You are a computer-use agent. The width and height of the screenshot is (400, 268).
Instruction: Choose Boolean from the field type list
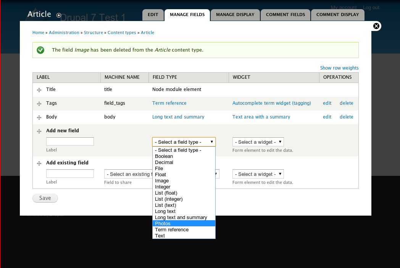[184, 156]
